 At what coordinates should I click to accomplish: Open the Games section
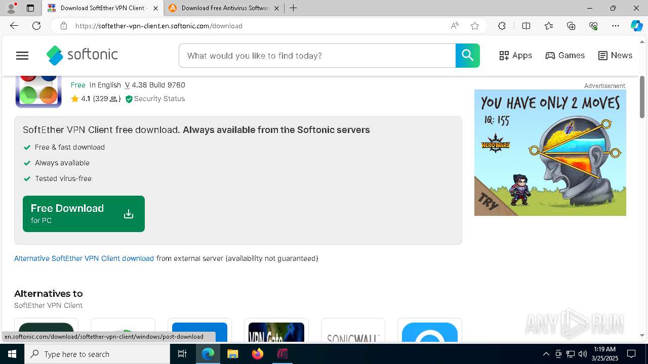pyautogui.click(x=565, y=56)
